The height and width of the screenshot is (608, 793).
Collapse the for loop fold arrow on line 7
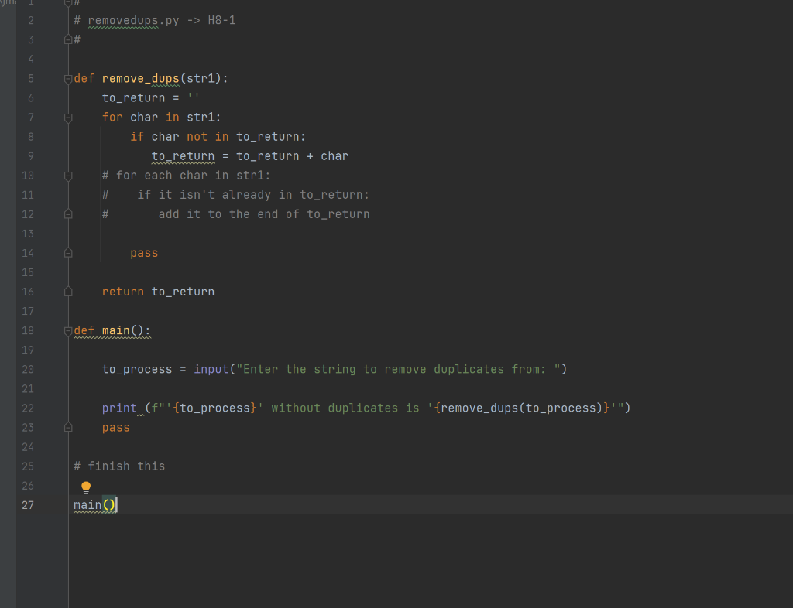[x=68, y=117]
